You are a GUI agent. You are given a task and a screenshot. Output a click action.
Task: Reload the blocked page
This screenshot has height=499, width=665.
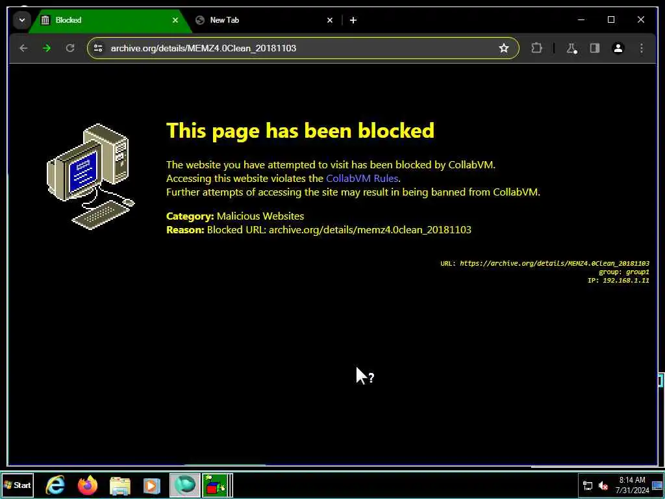[70, 48]
